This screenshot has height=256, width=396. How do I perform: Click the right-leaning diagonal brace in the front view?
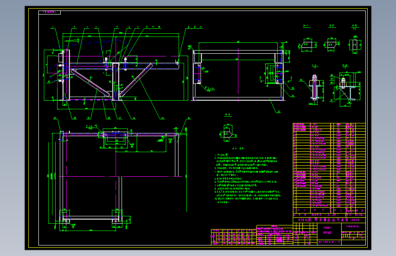[x=136, y=80]
